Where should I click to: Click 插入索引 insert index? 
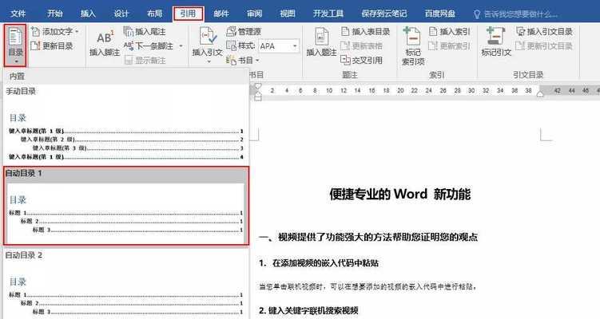tap(450, 31)
